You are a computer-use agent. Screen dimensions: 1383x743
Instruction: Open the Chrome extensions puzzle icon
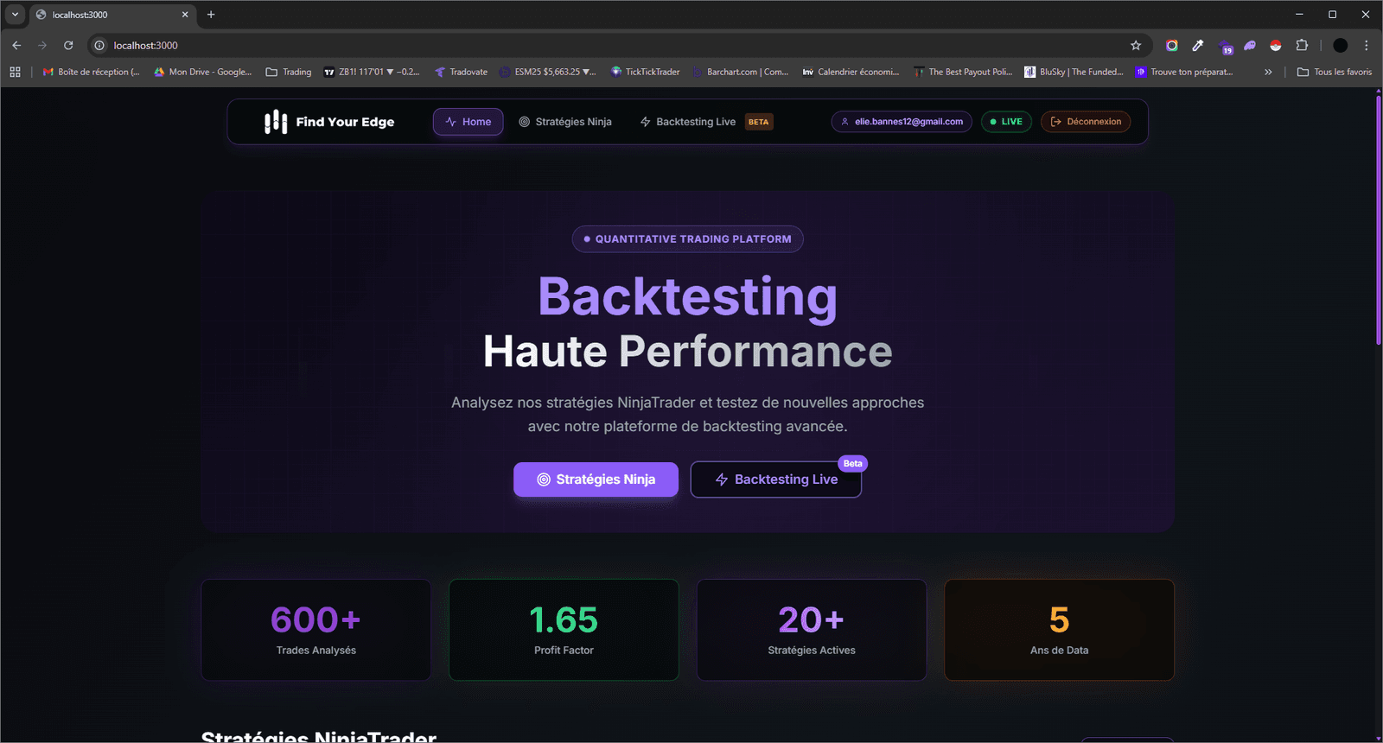tap(1302, 46)
